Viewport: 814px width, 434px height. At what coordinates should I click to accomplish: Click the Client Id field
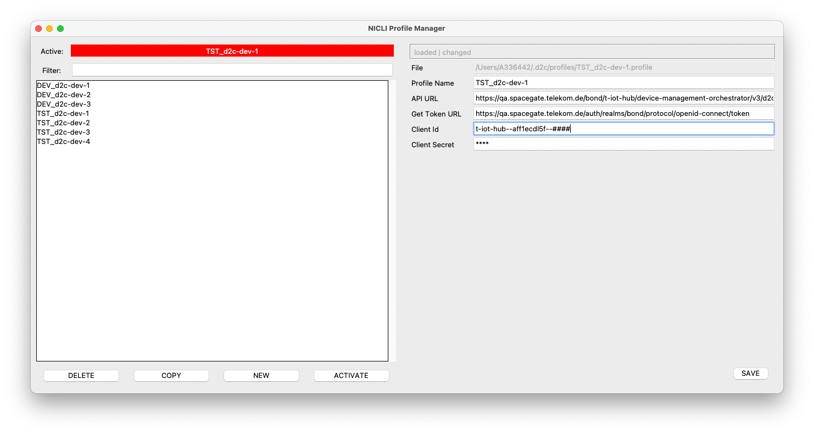(623, 129)
